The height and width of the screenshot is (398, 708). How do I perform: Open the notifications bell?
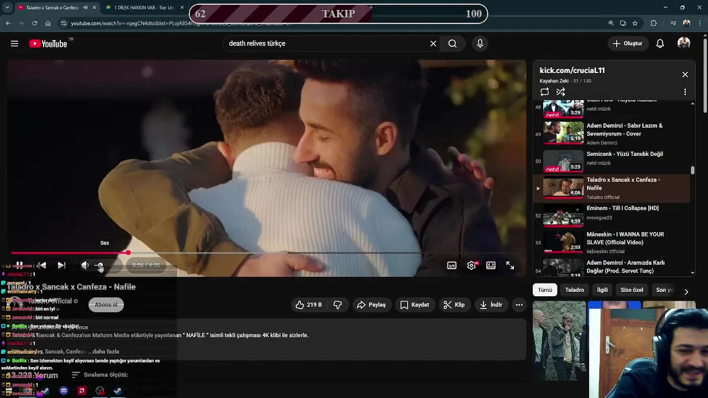pos(660,44)
